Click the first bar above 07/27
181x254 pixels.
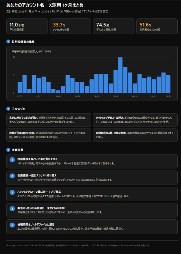point(20,88)
